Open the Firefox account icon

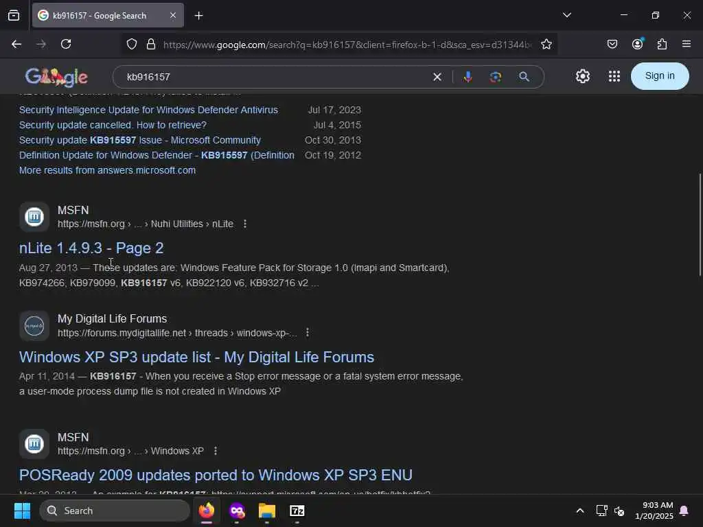click(637, 44)
